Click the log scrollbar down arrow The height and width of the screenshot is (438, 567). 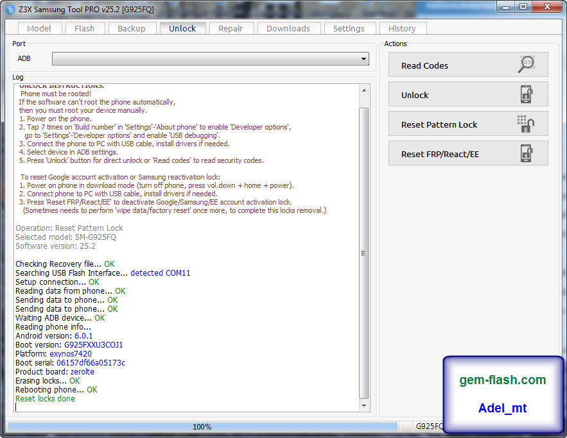point(364,406)
